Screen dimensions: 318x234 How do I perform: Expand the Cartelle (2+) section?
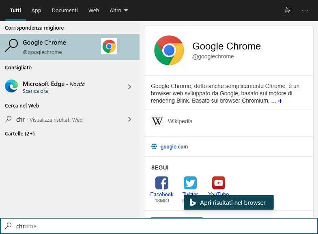[x=19, y=134]
